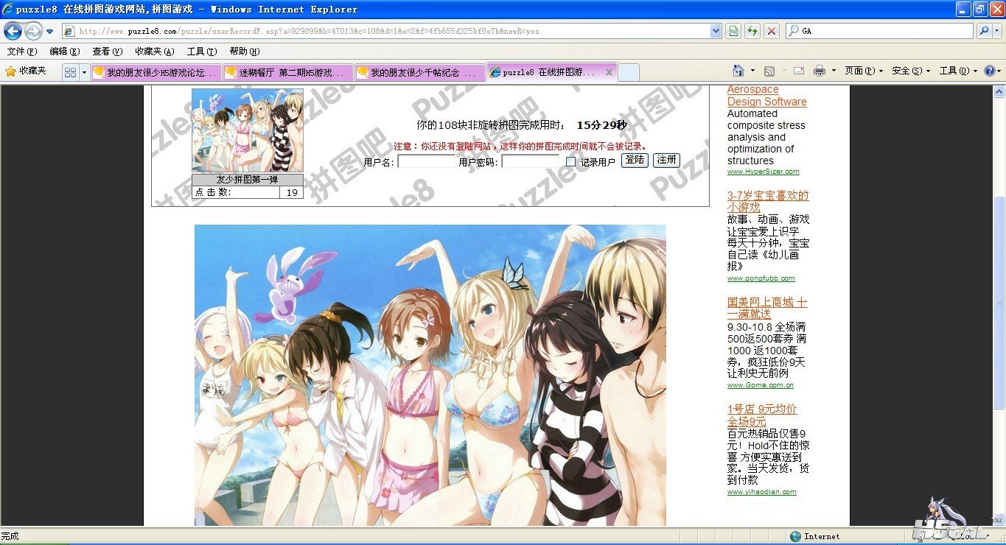Visit the www.gongfubb.com link
The image size is (1006, 545).
pyautogui.click(x=761, y=278)
